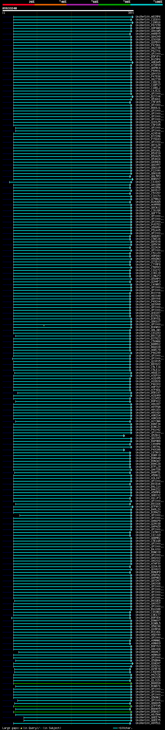
Task: Click the orange ~40% identity legend segment
Action: (51, 5)
